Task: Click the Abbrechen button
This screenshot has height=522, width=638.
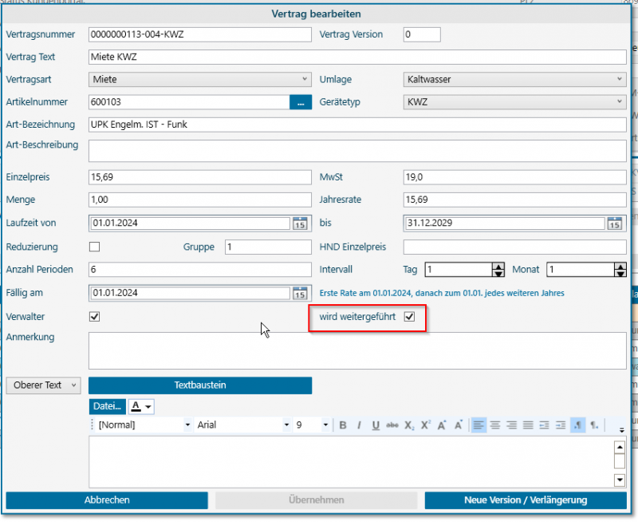Action: pos(107,500)
